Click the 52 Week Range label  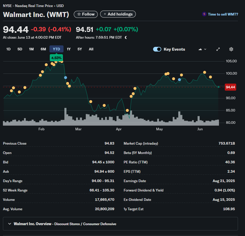coord(15,190)
